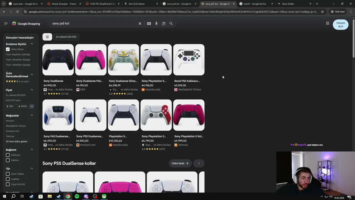Collapse the Ürün Derecelendirmesi section
Viewport: 355px width, 200px height.
point(32,74)
